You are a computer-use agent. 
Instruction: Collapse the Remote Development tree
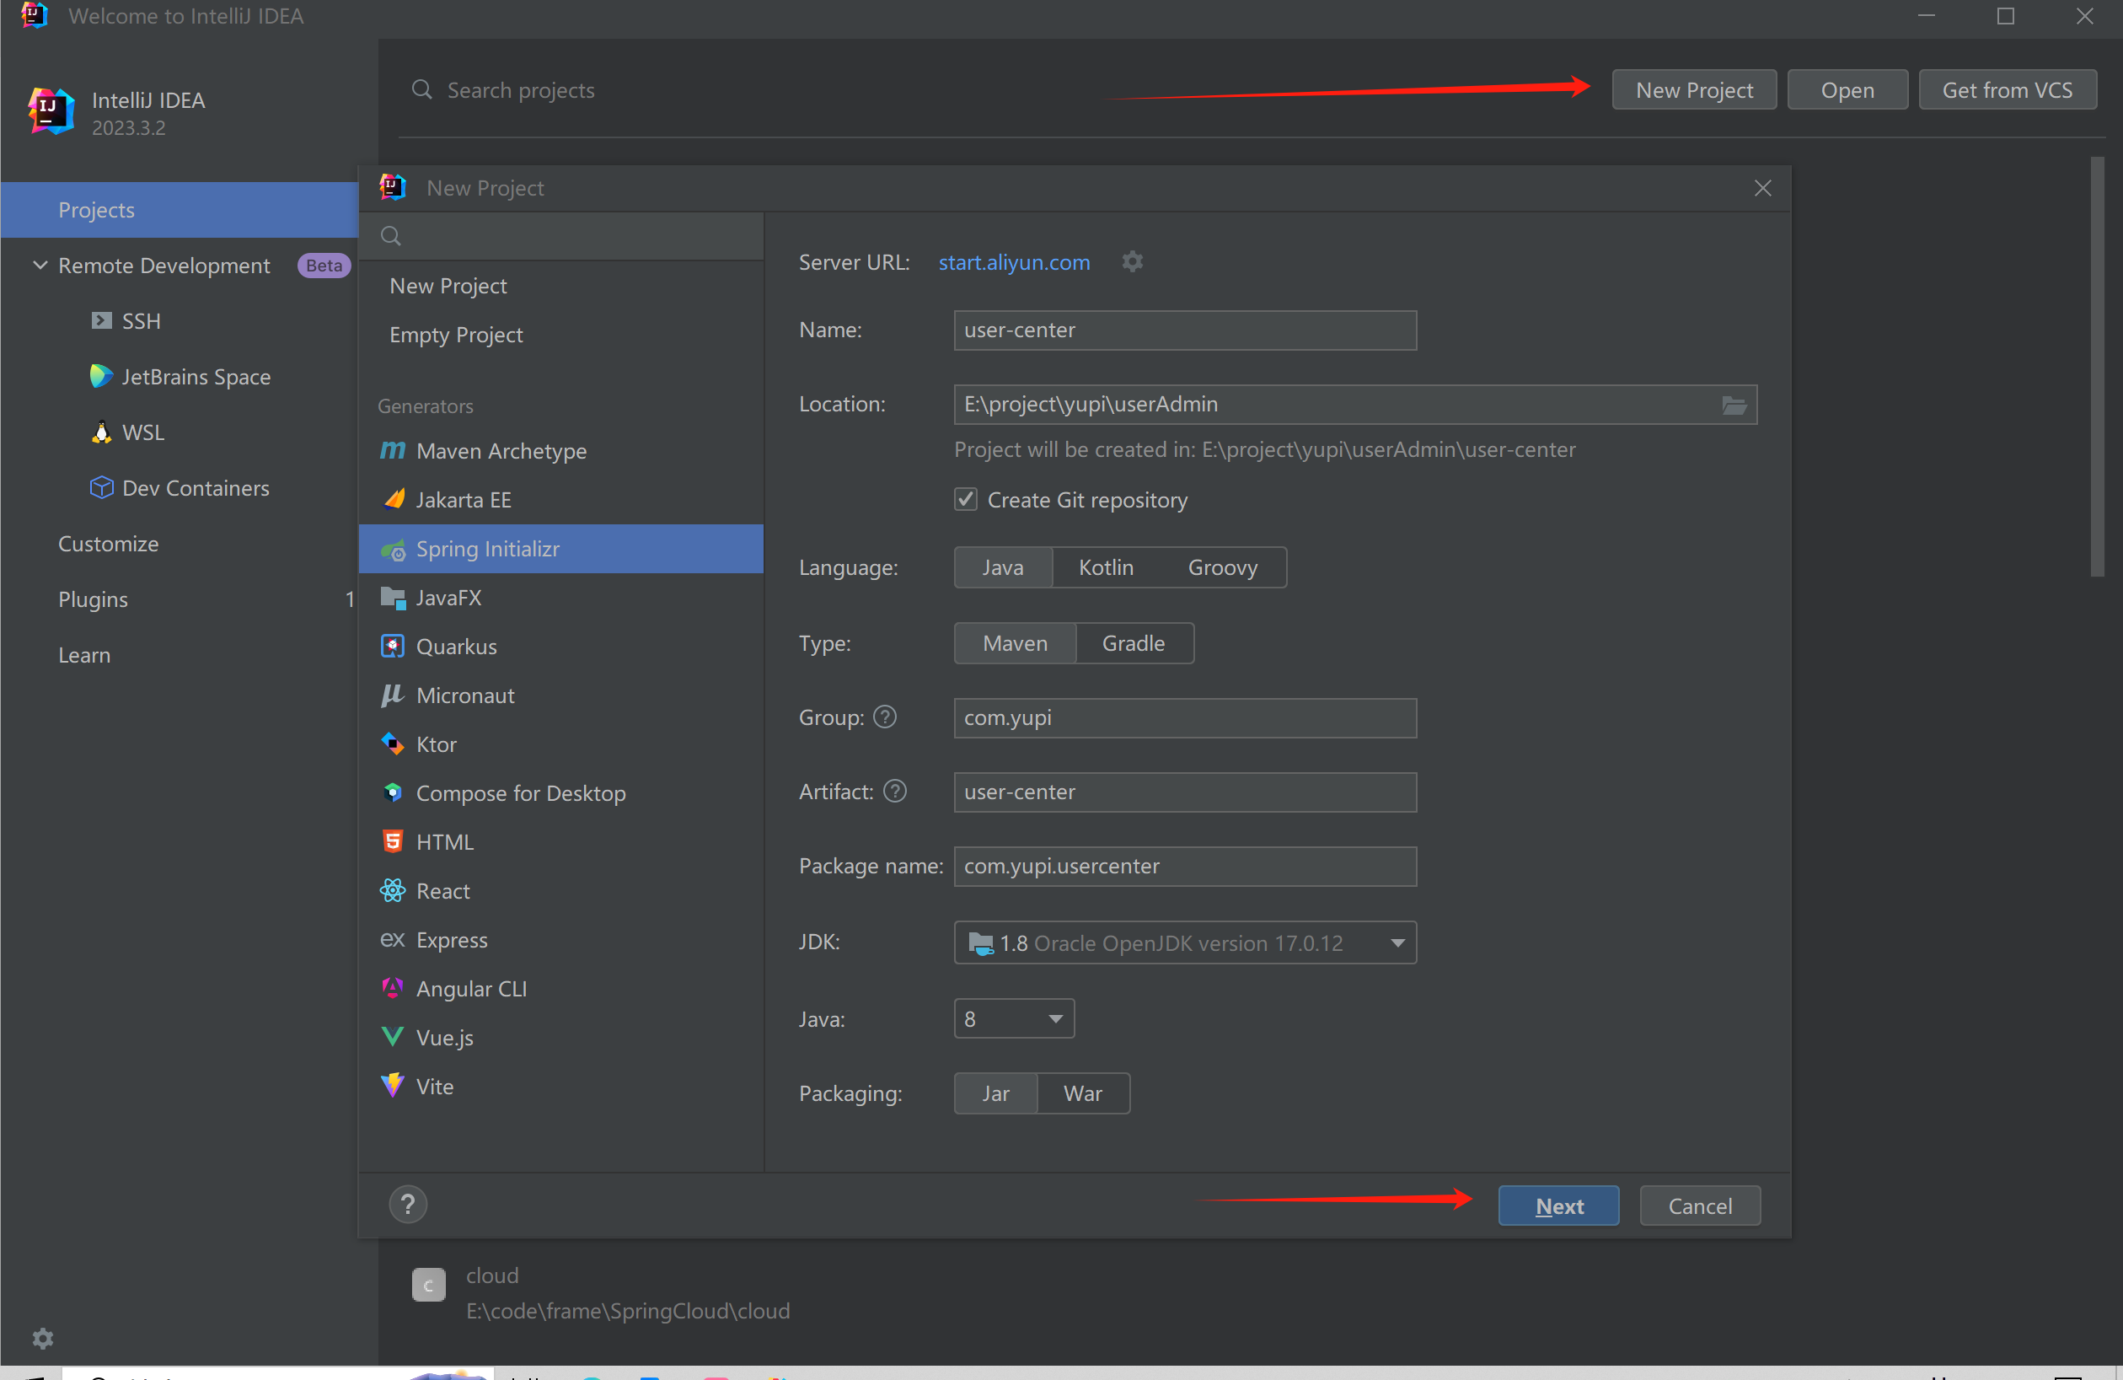pyautogui.click(x=40, y=266)
